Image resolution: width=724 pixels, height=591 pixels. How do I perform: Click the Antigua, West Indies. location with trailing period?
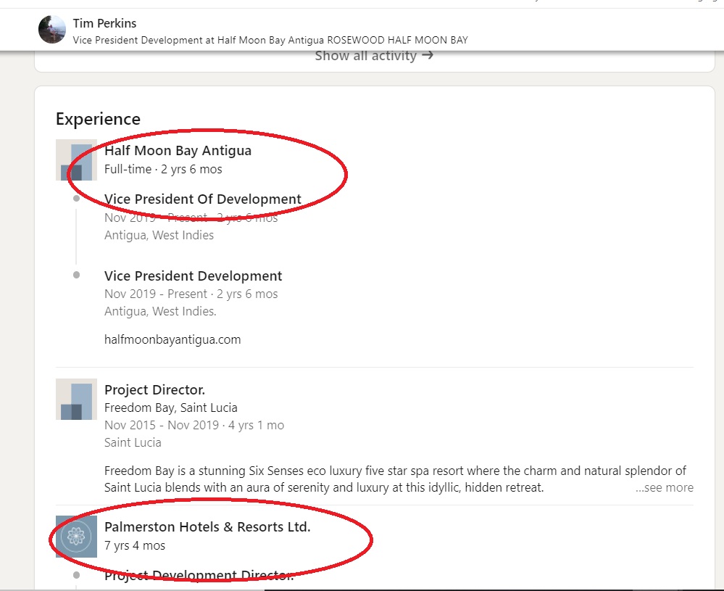pos(160,311)
